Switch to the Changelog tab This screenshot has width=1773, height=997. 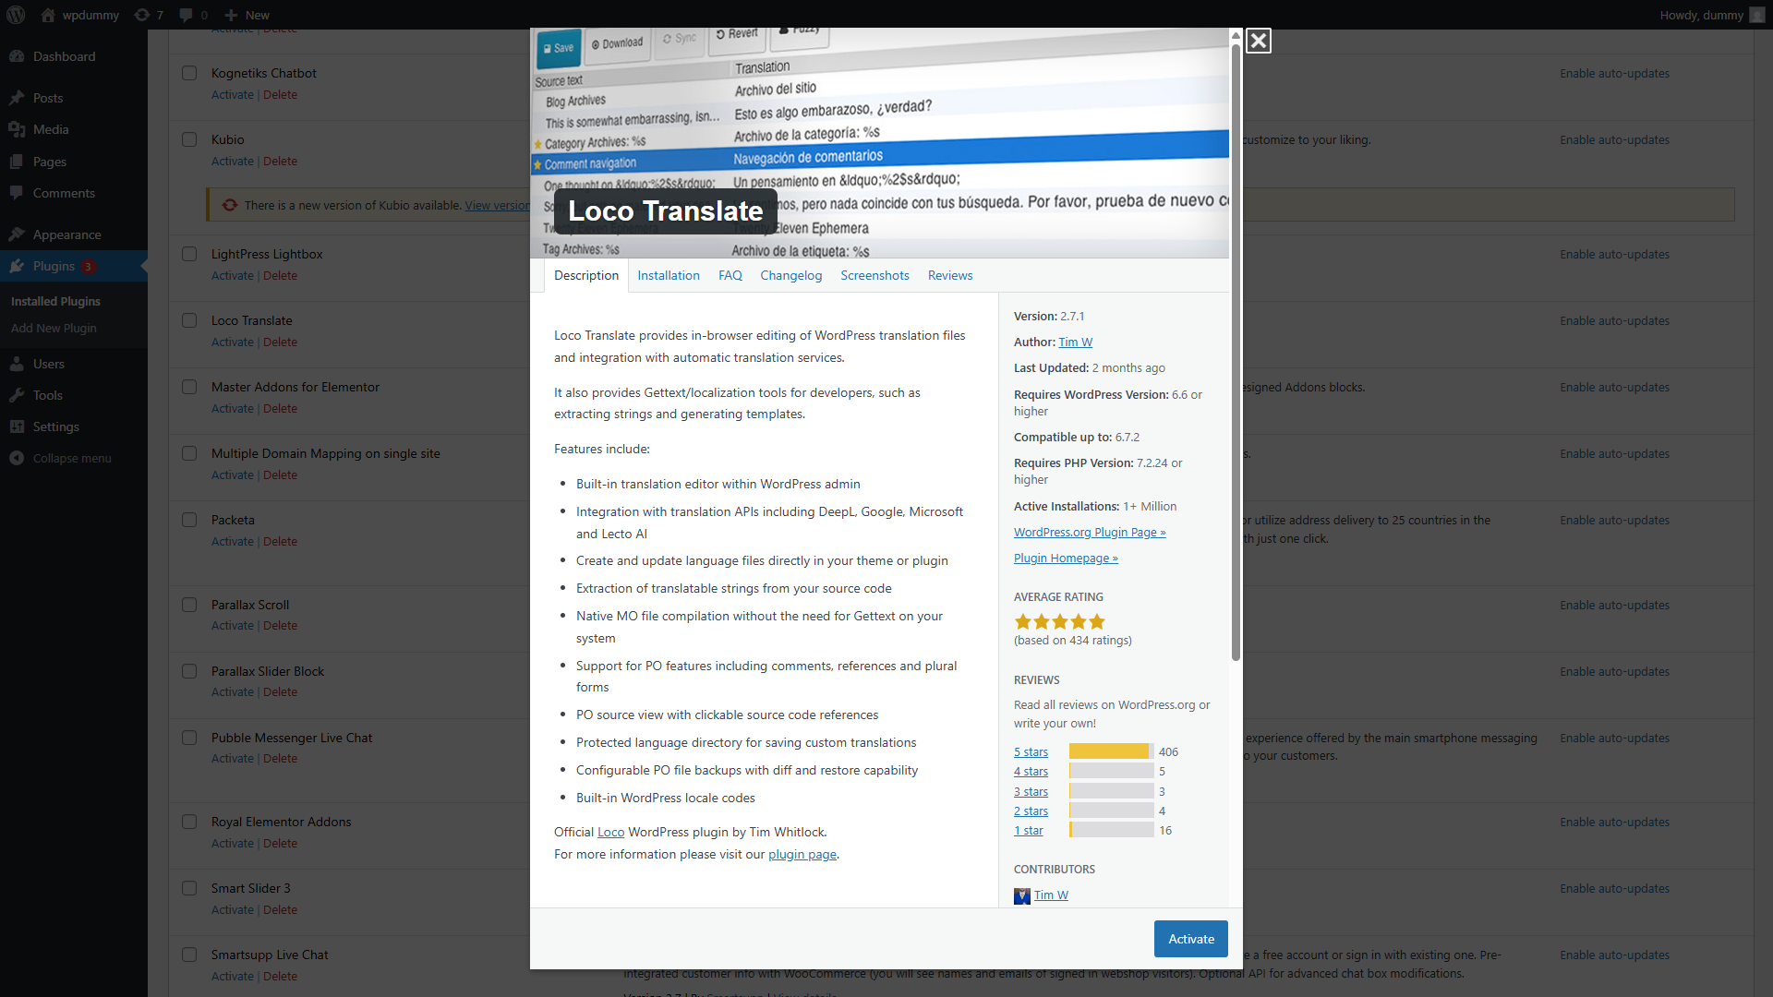click(x=791, y=275)
